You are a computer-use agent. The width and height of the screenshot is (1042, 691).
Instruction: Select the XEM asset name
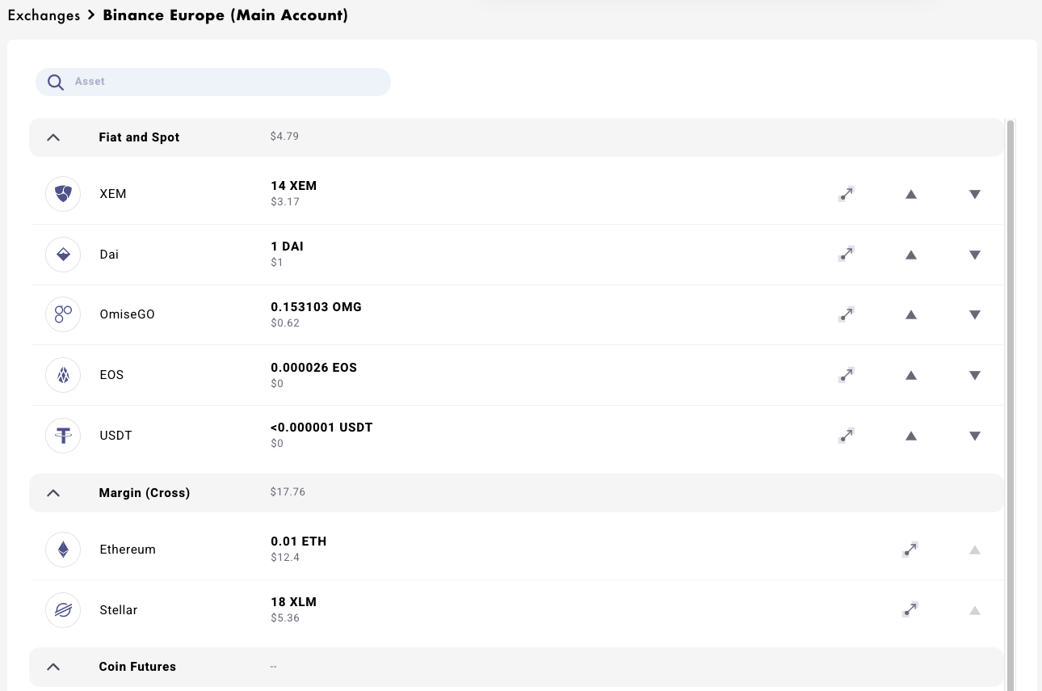(113, 194)
